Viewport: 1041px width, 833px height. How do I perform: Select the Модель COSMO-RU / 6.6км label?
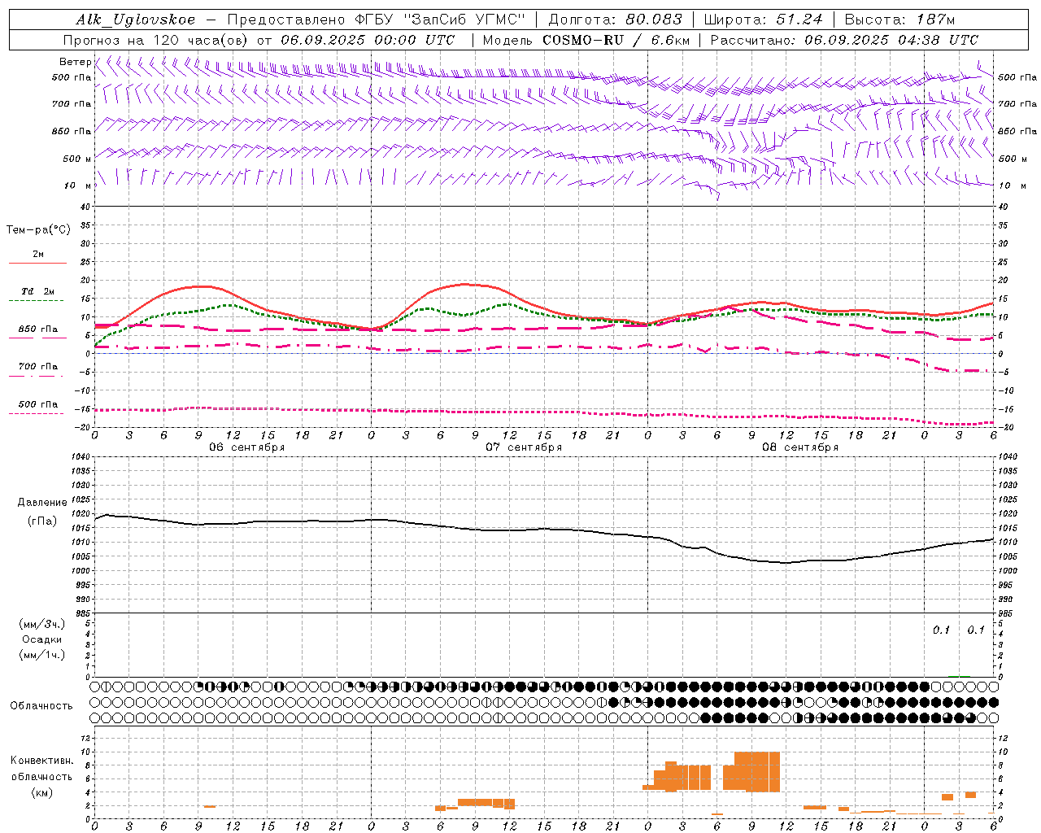(586, 40)
